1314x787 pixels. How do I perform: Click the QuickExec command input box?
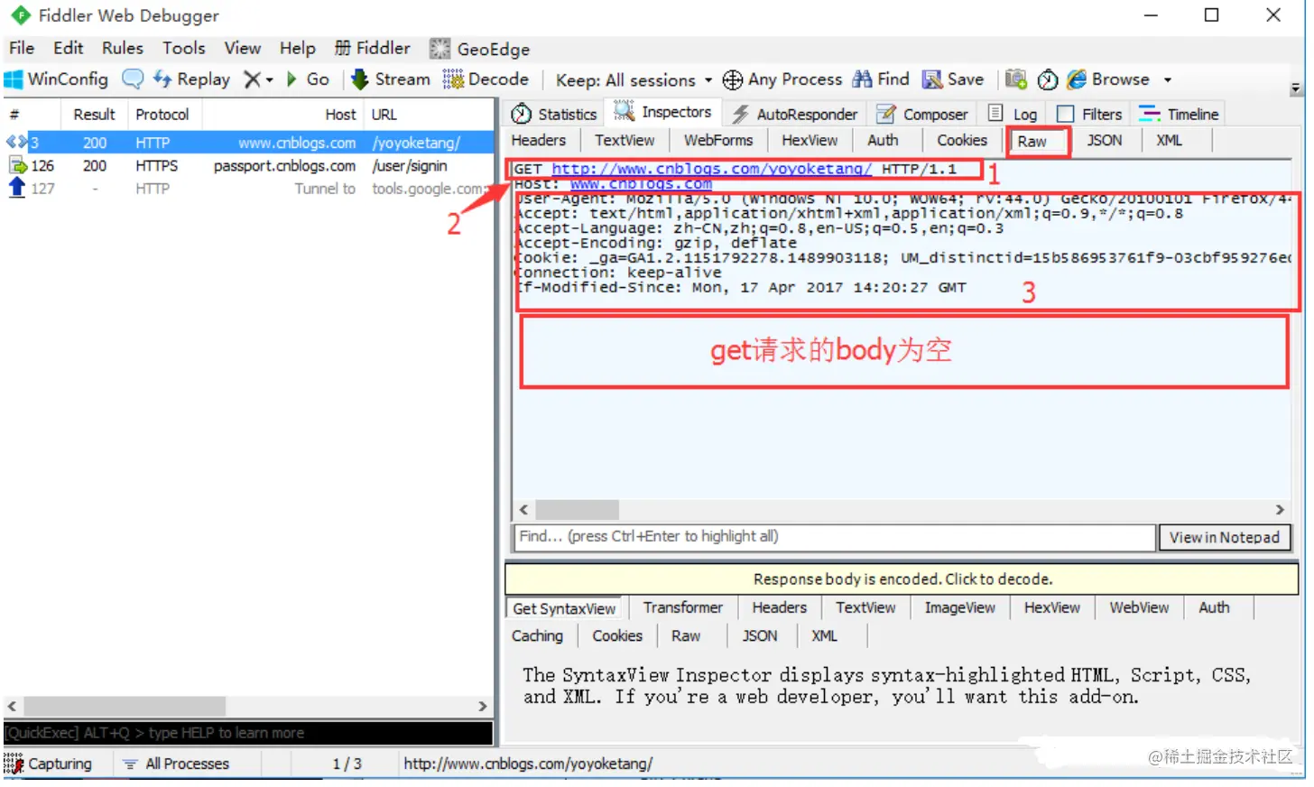point(248,733)
